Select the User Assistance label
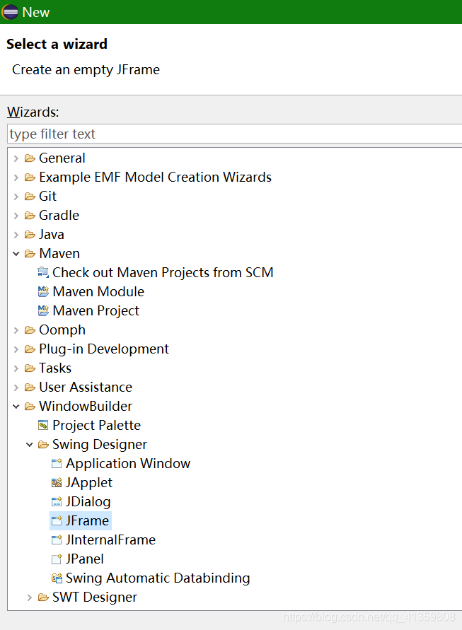The image size is (462, 630). (86, 387)
